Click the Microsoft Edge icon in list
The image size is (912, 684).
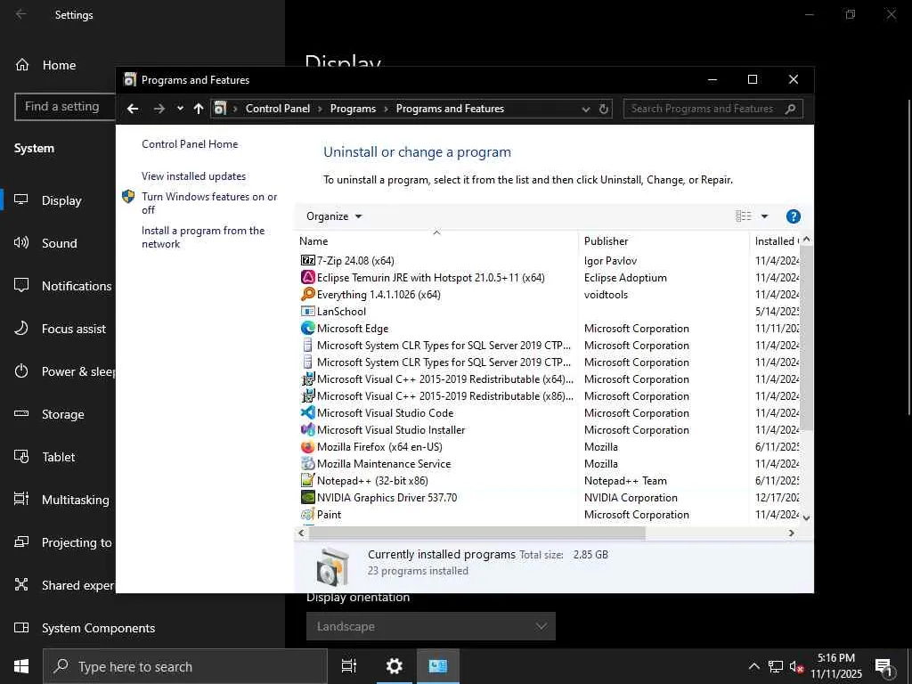coord(307,328)
